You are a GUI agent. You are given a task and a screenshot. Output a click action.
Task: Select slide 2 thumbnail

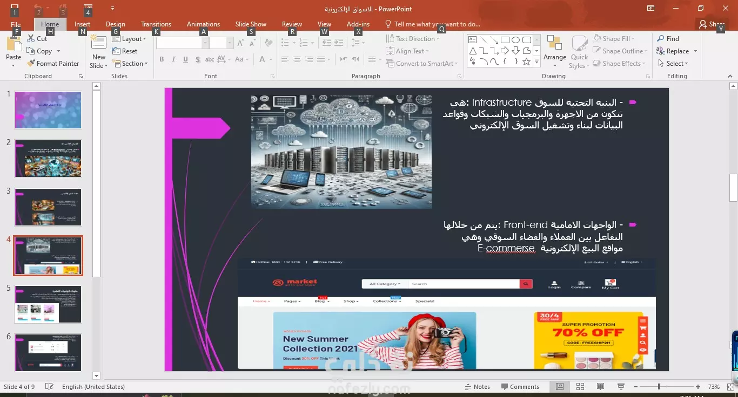point(48,159)
